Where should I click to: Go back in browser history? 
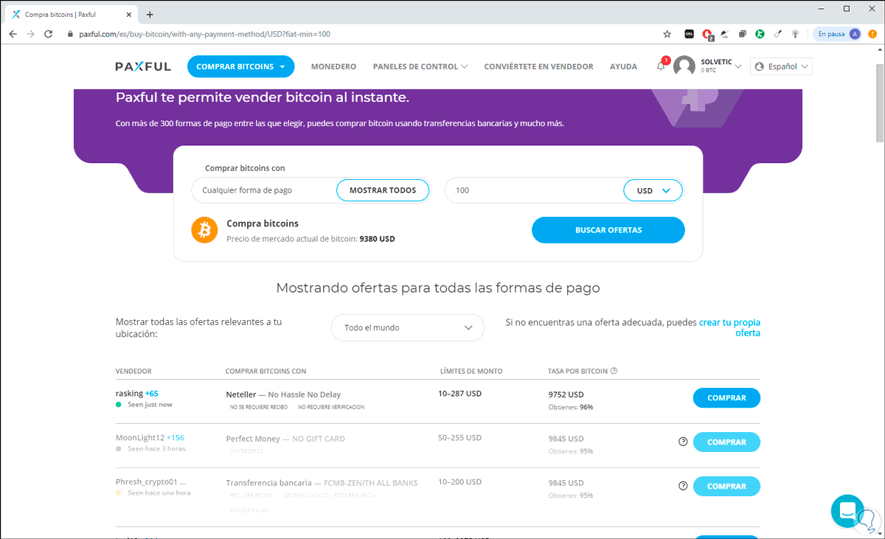pyautogui.click(x=13, y=34)
